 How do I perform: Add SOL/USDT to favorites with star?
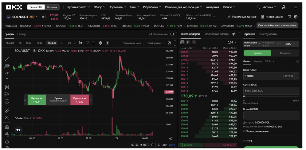pos(43,17)
